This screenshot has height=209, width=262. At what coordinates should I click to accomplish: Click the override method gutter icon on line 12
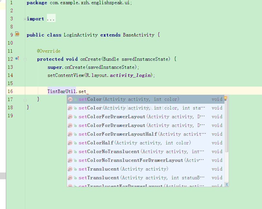coord(17,58)
